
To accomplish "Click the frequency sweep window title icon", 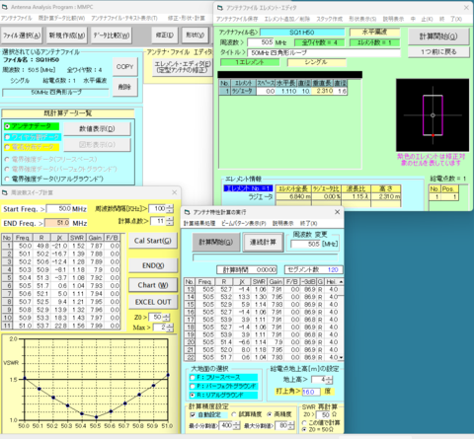I will (5, 192).
